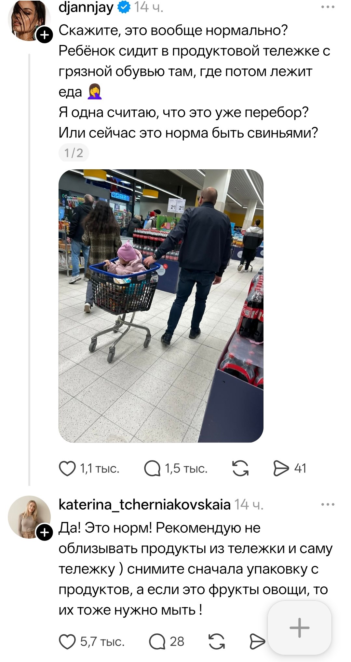The image size is (351, 662).
Task: Open more options menu for djannjay's post
Action: click(x=328, y=7)
